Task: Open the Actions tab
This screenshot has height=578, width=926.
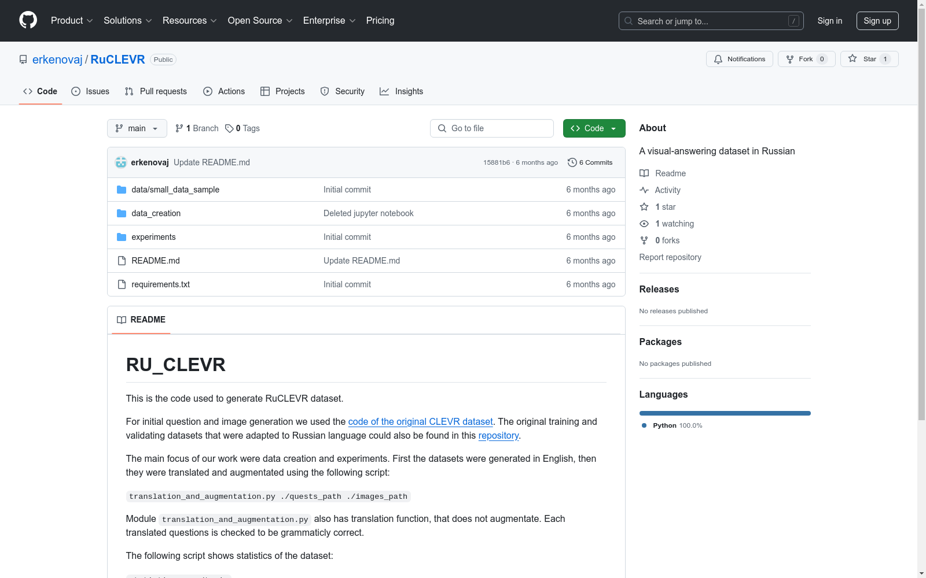Action: (x=224, y=91)
